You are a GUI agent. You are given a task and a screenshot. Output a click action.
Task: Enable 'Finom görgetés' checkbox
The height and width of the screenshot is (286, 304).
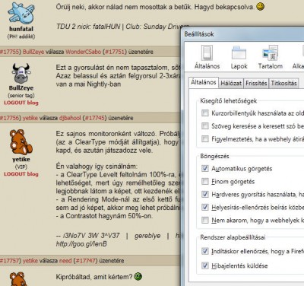(x=205, y=181)
